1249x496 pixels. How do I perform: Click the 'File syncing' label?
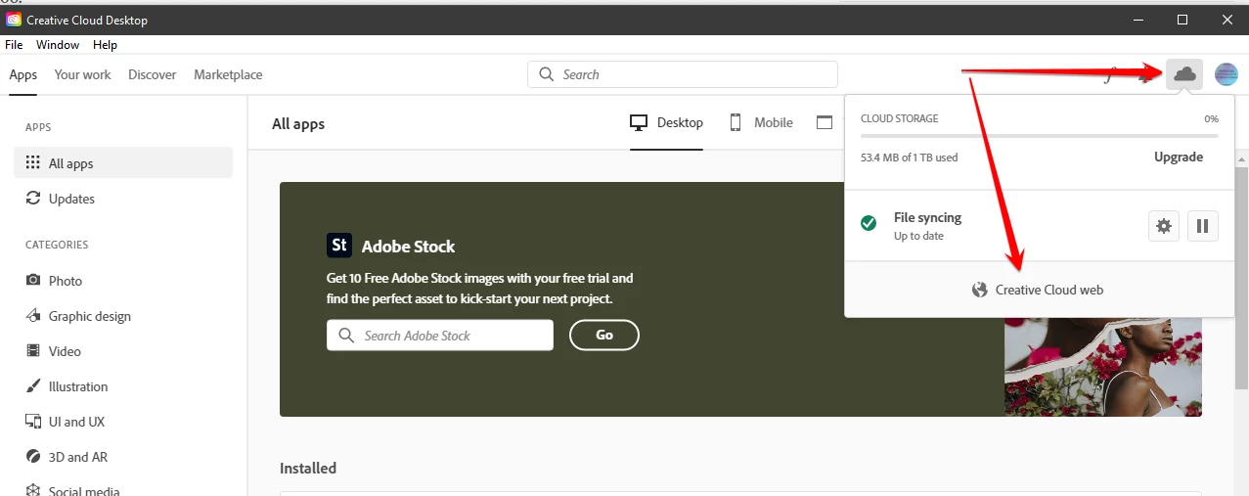927,217
